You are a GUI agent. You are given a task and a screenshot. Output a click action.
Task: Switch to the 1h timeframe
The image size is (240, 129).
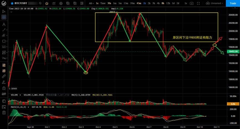click(144, 3)
